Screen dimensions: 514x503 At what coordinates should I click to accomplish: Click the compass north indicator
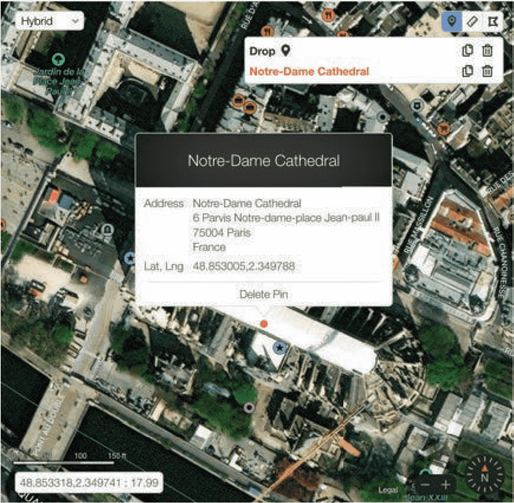point(485,475)
